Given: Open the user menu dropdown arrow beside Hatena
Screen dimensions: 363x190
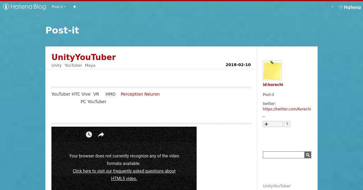Looking at the screenshot, I should pyautogui.click(x=332, y=7).
